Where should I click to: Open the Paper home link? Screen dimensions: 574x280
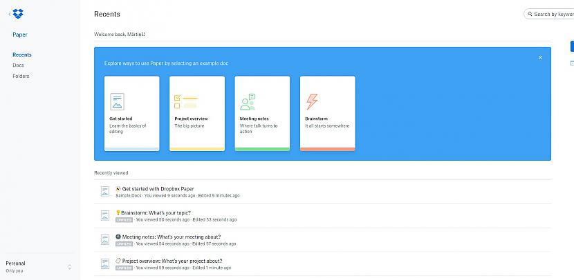point(20,34)
